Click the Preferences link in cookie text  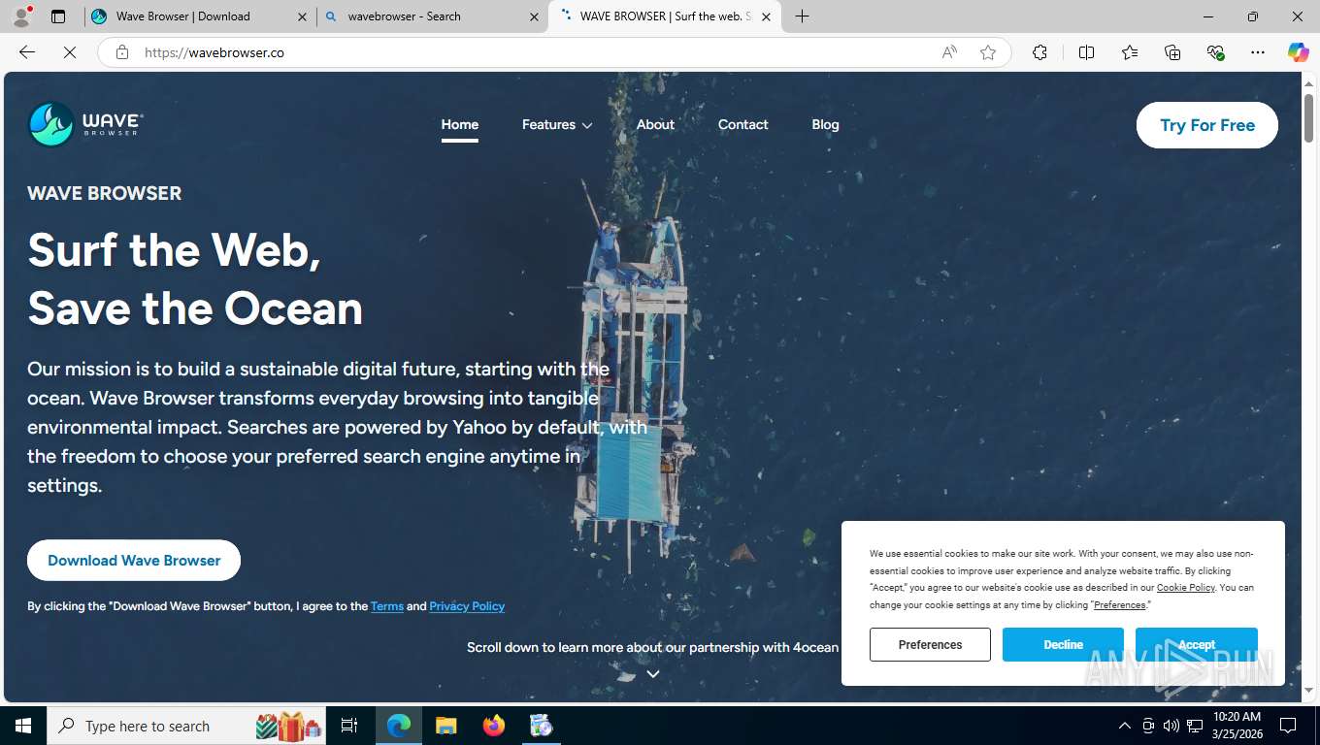tap(1120, 605)
